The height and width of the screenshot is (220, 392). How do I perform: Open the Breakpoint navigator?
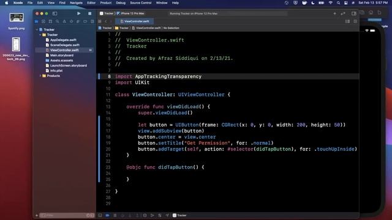85,21
